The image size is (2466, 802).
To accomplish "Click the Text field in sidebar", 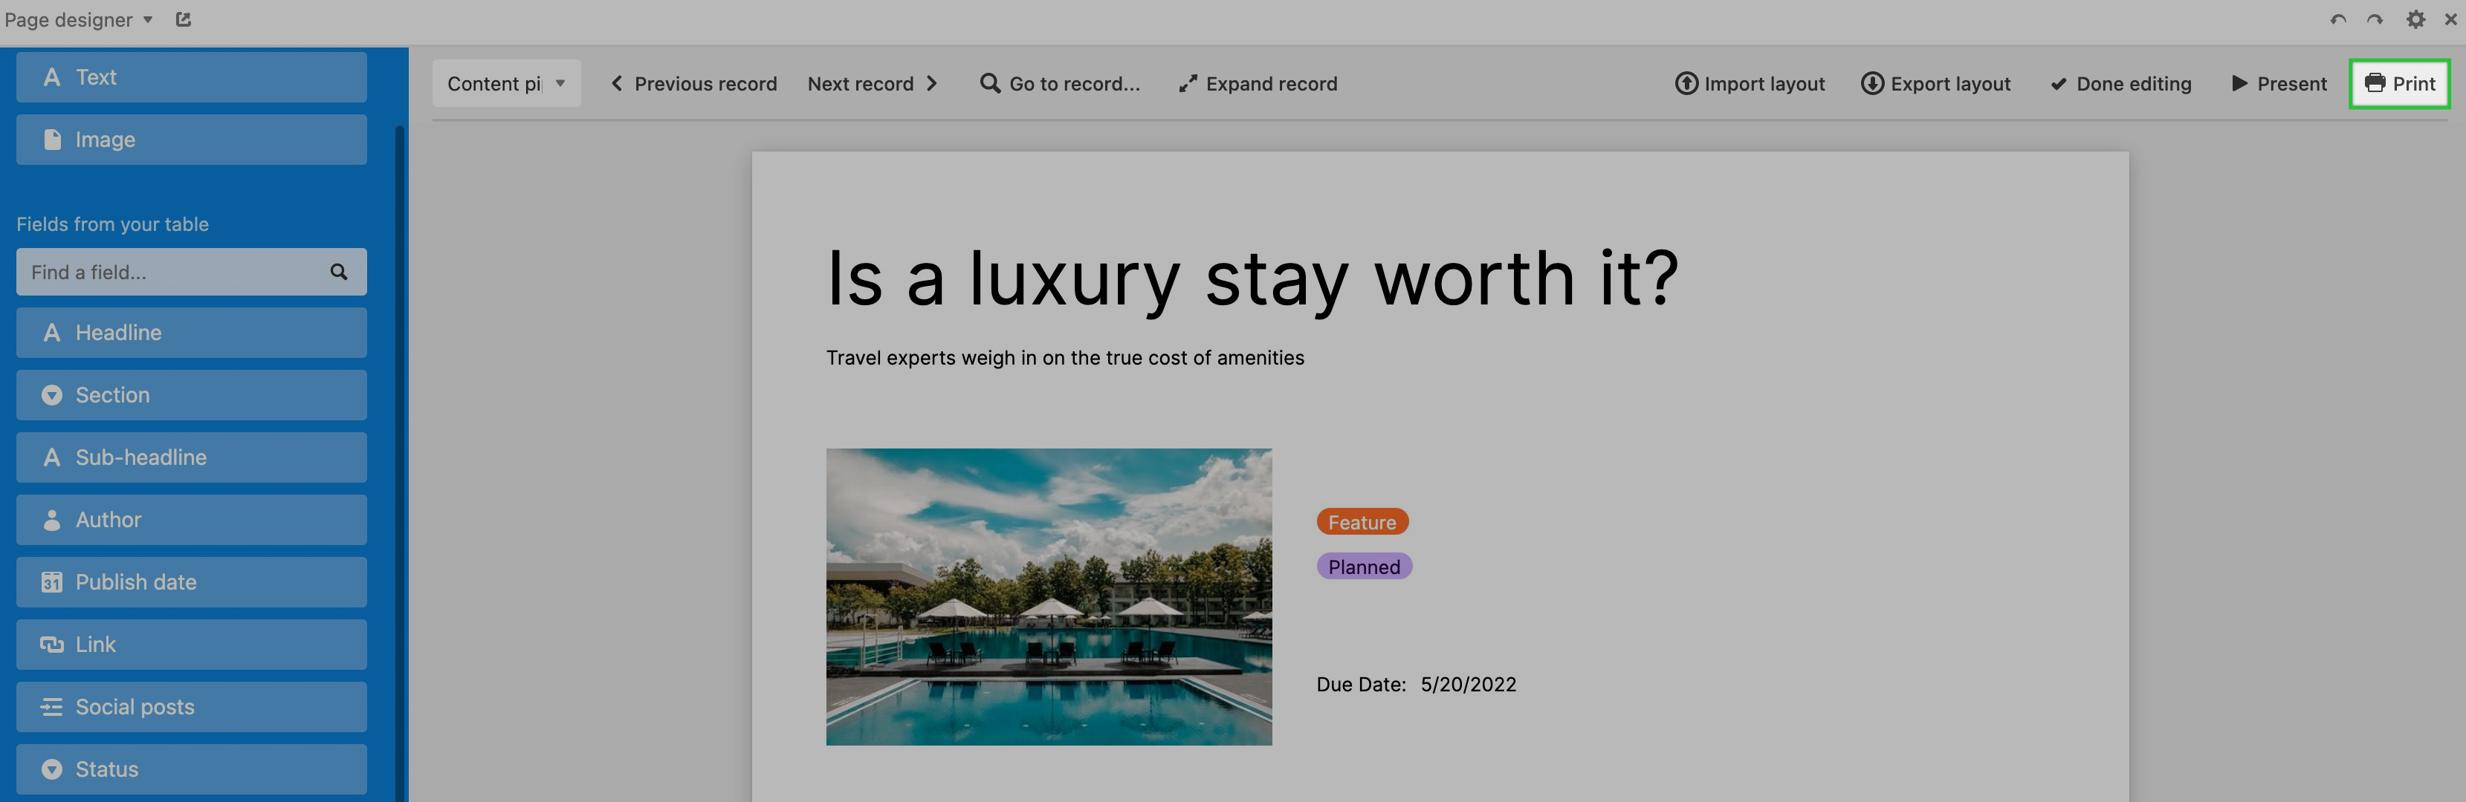I will [187, 76].
